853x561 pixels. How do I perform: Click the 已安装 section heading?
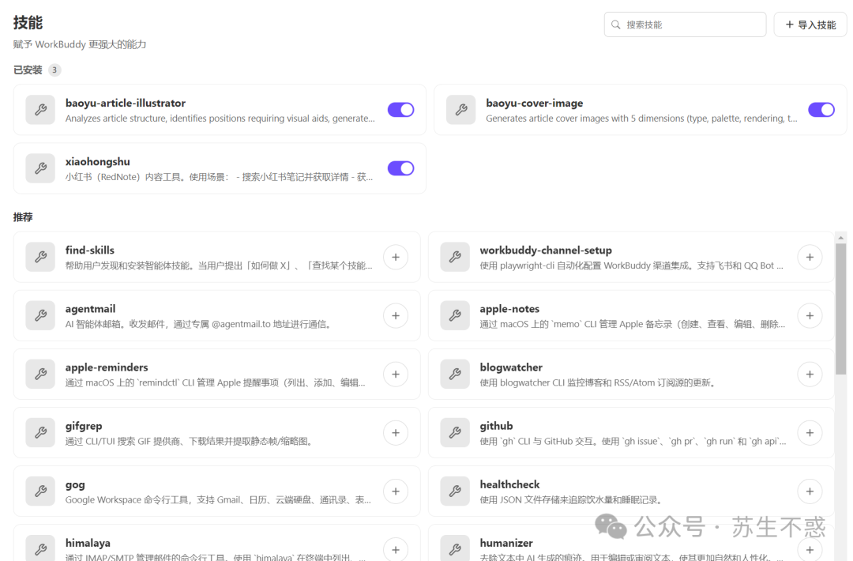28,70
